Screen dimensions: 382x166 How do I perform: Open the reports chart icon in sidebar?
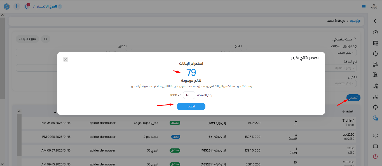click(375, 118)
